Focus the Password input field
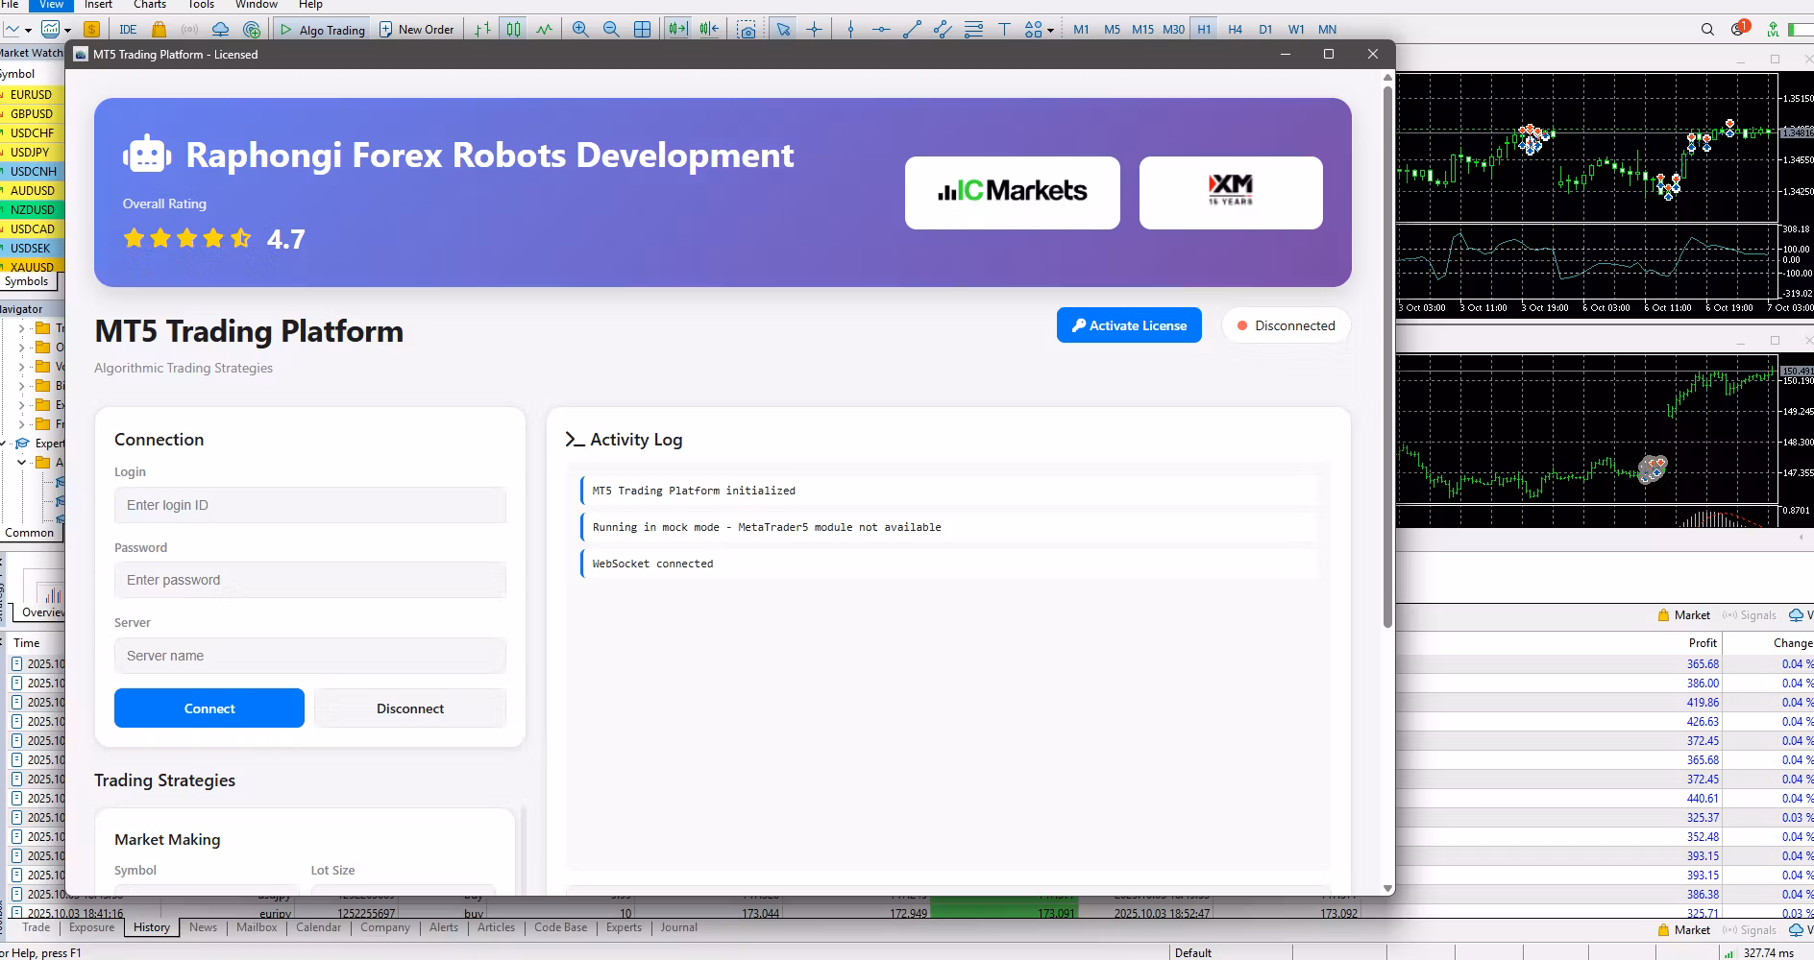The height and width of the screenshot is (960, 1814). pyautogui.click(x=310, y=580)
